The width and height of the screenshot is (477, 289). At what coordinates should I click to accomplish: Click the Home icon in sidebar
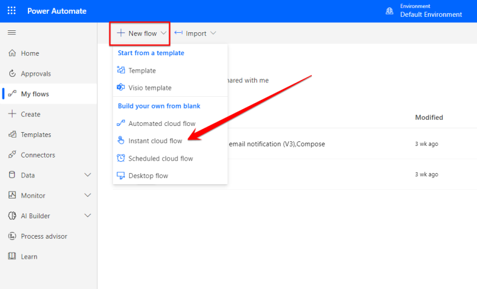point(12,53)
